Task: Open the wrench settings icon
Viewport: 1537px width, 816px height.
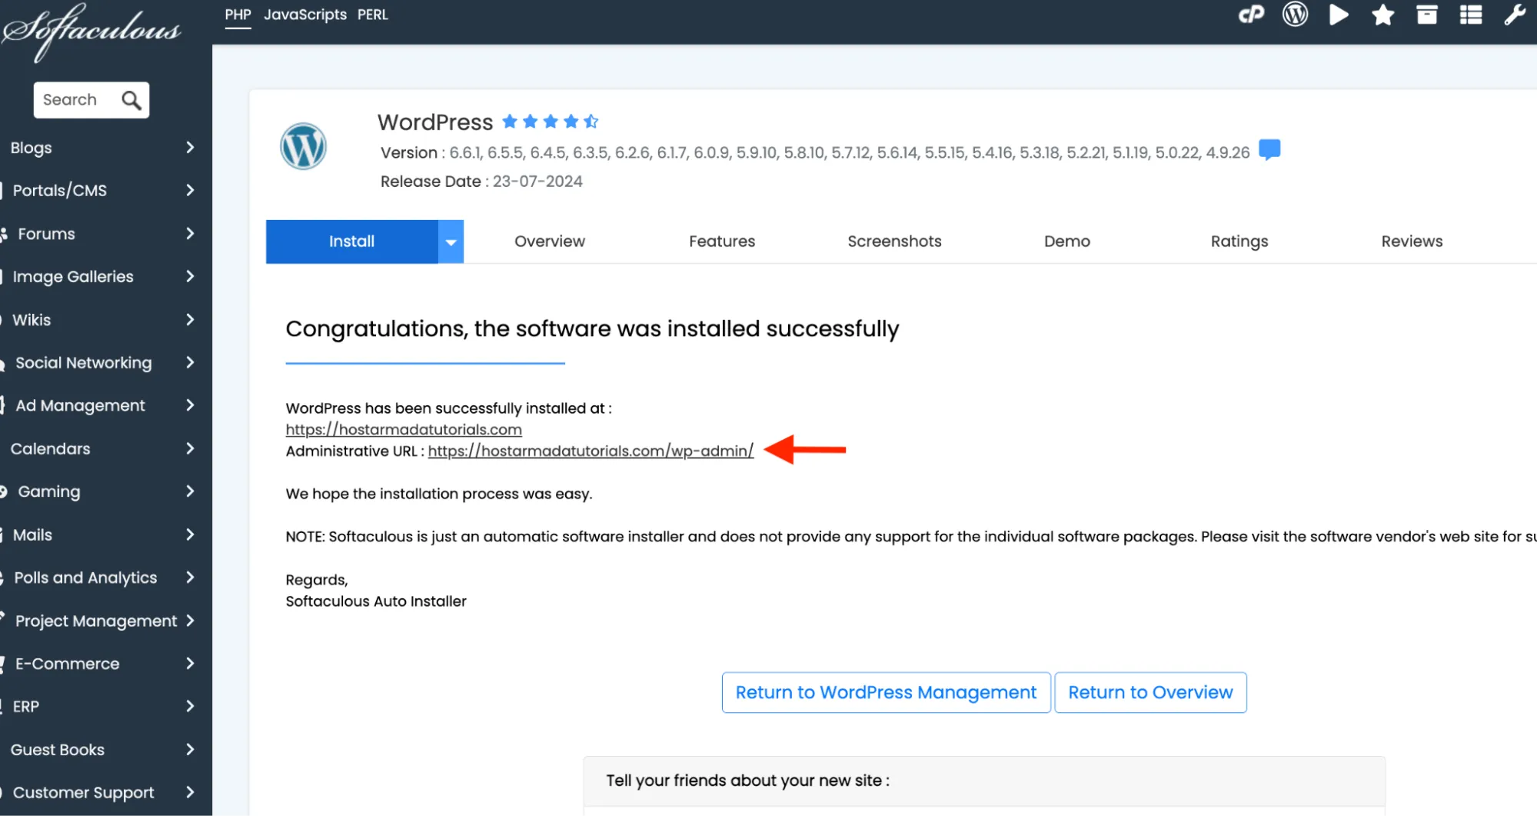Action: (x=1515, y=15)
